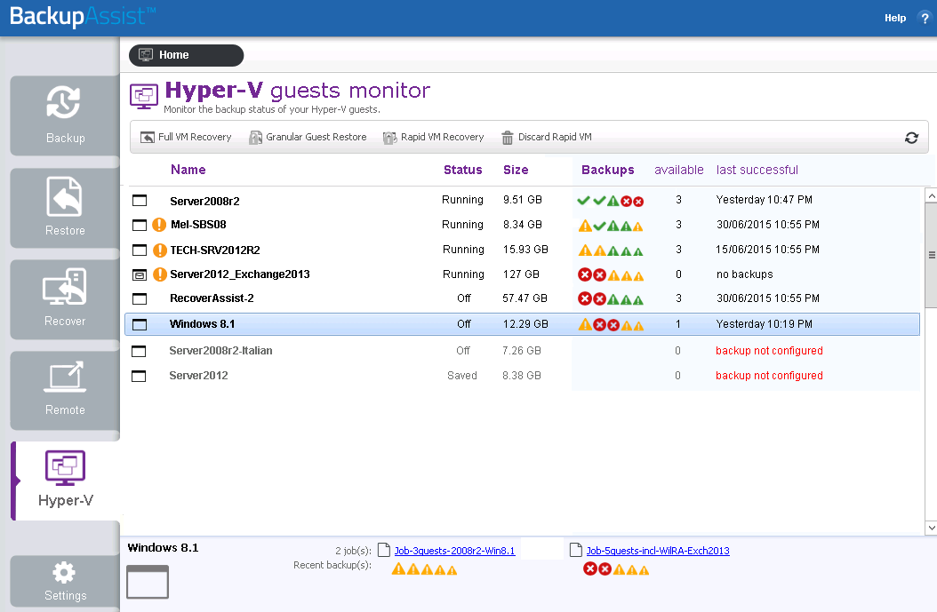Click the VM icon for Server2012 row
Screen dimensions: 937x612
(x=139, y=376)
